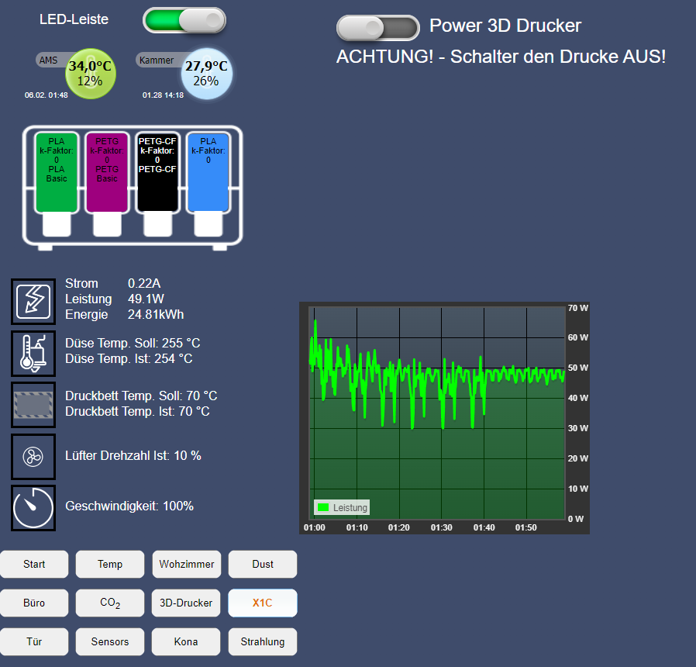The image size is (696, 667).
Task: Click the print bed icon
Action: click(x=33, y=405)
